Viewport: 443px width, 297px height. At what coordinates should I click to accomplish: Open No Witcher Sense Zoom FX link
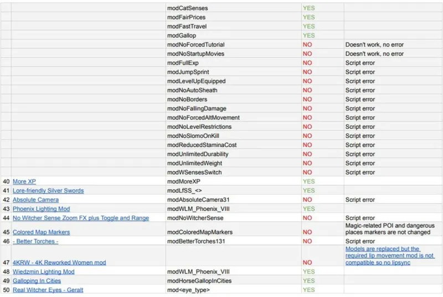tap(81, 218)
